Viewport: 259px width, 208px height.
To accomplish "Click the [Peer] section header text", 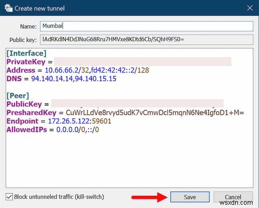I will click(x=18, y=96).
